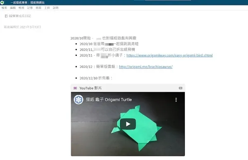This screenshot has height=160, width=248.
Task: Open the 編輯 menu
Action: click(x=13, y=8)
